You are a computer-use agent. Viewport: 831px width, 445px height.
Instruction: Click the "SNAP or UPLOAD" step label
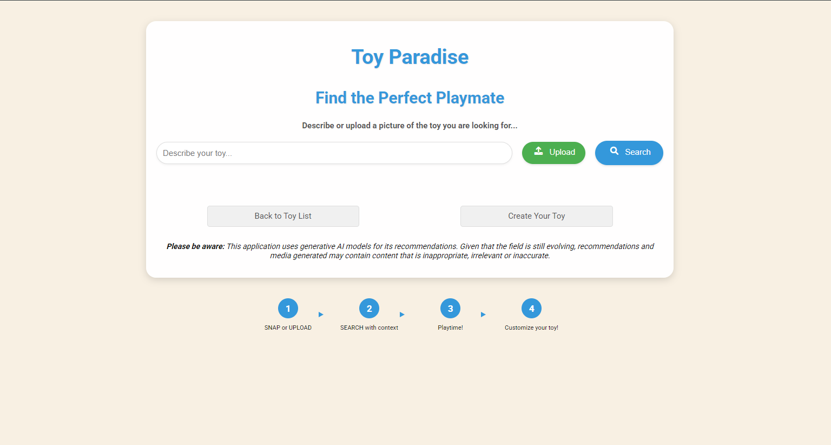click(288, 328)
